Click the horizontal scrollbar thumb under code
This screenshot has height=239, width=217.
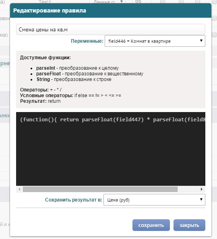tap(100, 189)
